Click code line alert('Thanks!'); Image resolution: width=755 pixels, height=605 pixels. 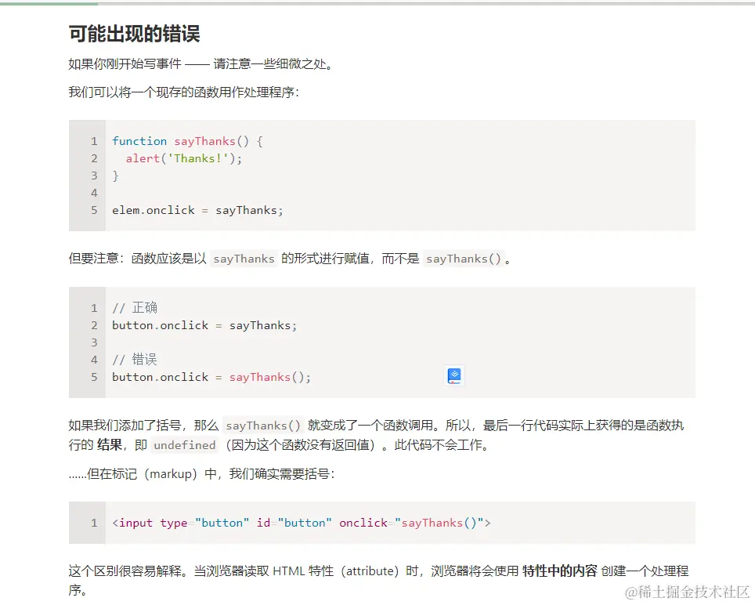tap(184, 158)
